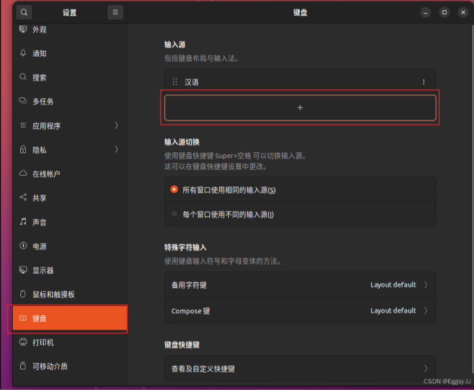Select 所有窗口使用相同的输入源 radio option
This screenshot has height=390, width=474.
(x=174, y=190)
